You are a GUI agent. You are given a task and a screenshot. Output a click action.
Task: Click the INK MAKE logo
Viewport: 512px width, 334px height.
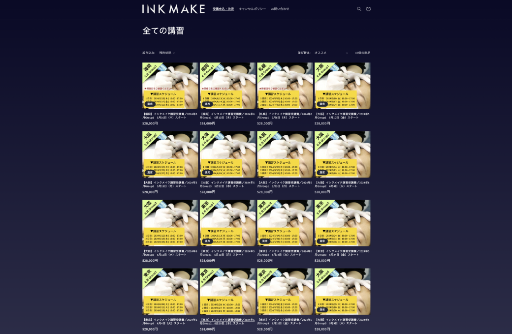(173, 9)
